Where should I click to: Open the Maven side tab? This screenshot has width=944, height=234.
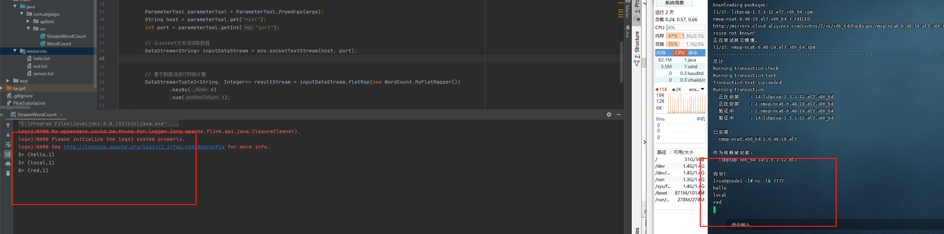click(x=628, y=9)
